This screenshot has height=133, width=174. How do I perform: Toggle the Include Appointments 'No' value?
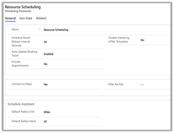pos(46,64)
